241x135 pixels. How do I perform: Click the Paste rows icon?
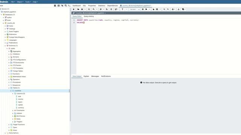point(107,9)
